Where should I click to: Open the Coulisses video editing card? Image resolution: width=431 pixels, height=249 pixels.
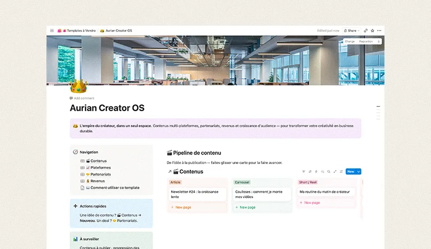tap(262, 194)
